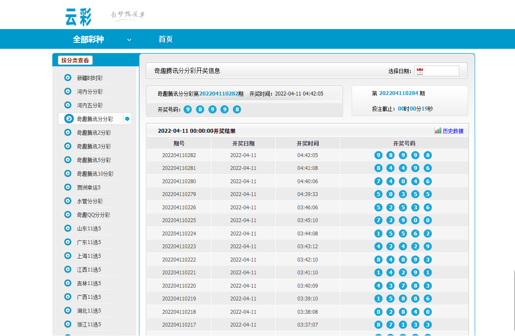Click the small arrow right of 奇趣腾讯分分彩
515x336 pixels.
point(127,119)
